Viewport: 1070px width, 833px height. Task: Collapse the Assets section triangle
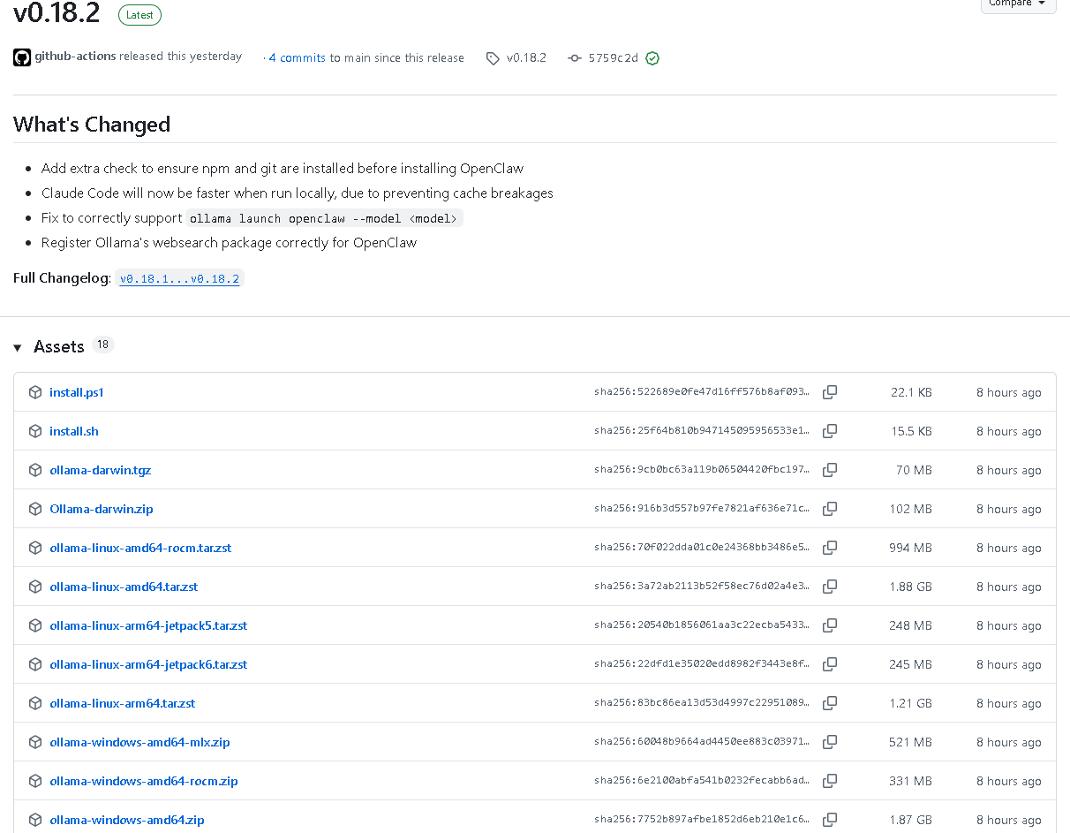[x=18, y=348]
